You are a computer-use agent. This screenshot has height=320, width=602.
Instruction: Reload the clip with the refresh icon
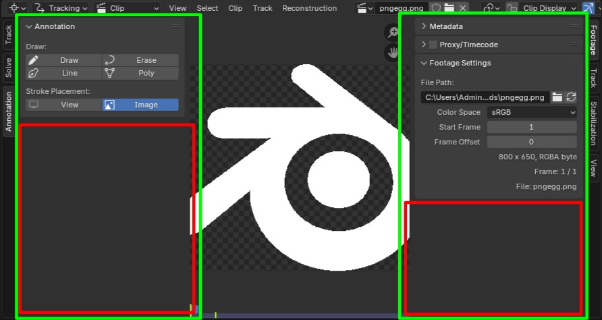click(571, 97)
